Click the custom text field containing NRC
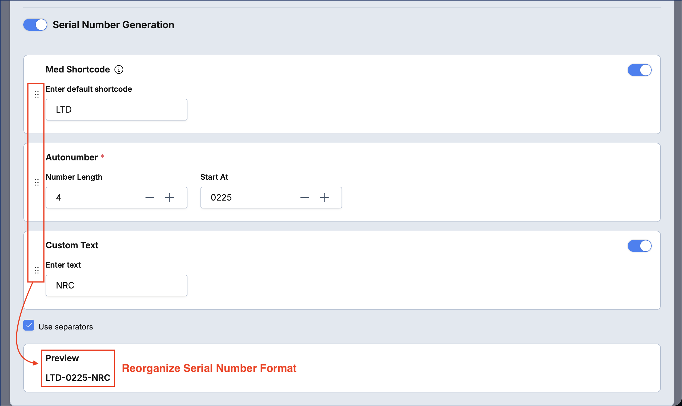This screenshot has width=682, height=406. click(x=116, y=285)
